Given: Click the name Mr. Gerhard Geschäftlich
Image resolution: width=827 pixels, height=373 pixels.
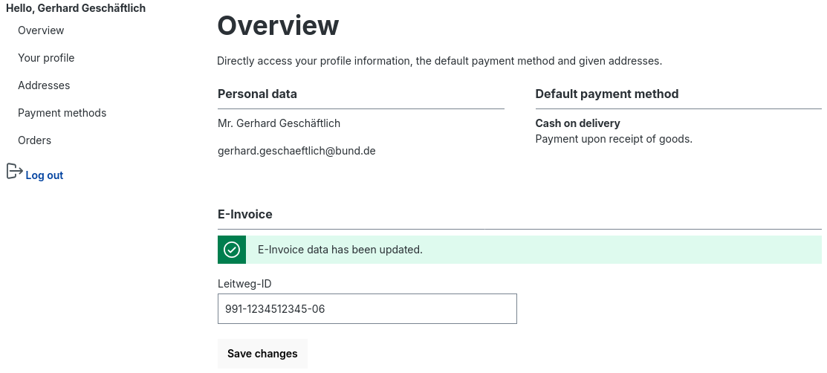Looking at the screenshot, I should (x=279, y=123).
